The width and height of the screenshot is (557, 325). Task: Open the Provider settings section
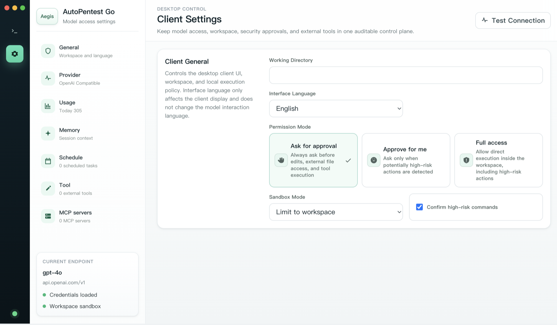tap(87, 78)
